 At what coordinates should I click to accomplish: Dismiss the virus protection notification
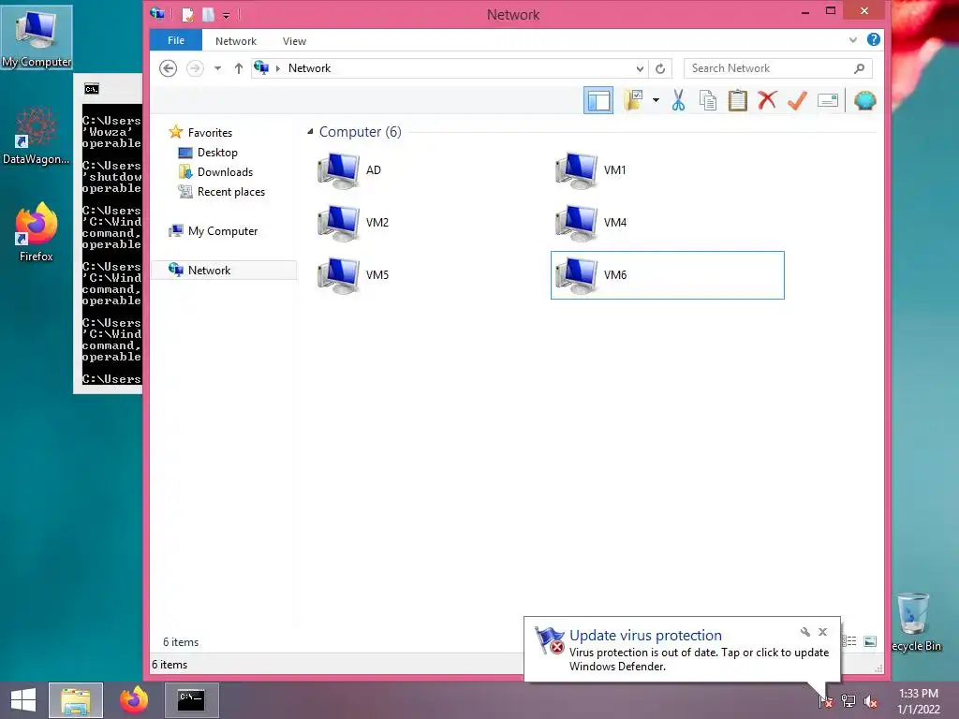822,632
